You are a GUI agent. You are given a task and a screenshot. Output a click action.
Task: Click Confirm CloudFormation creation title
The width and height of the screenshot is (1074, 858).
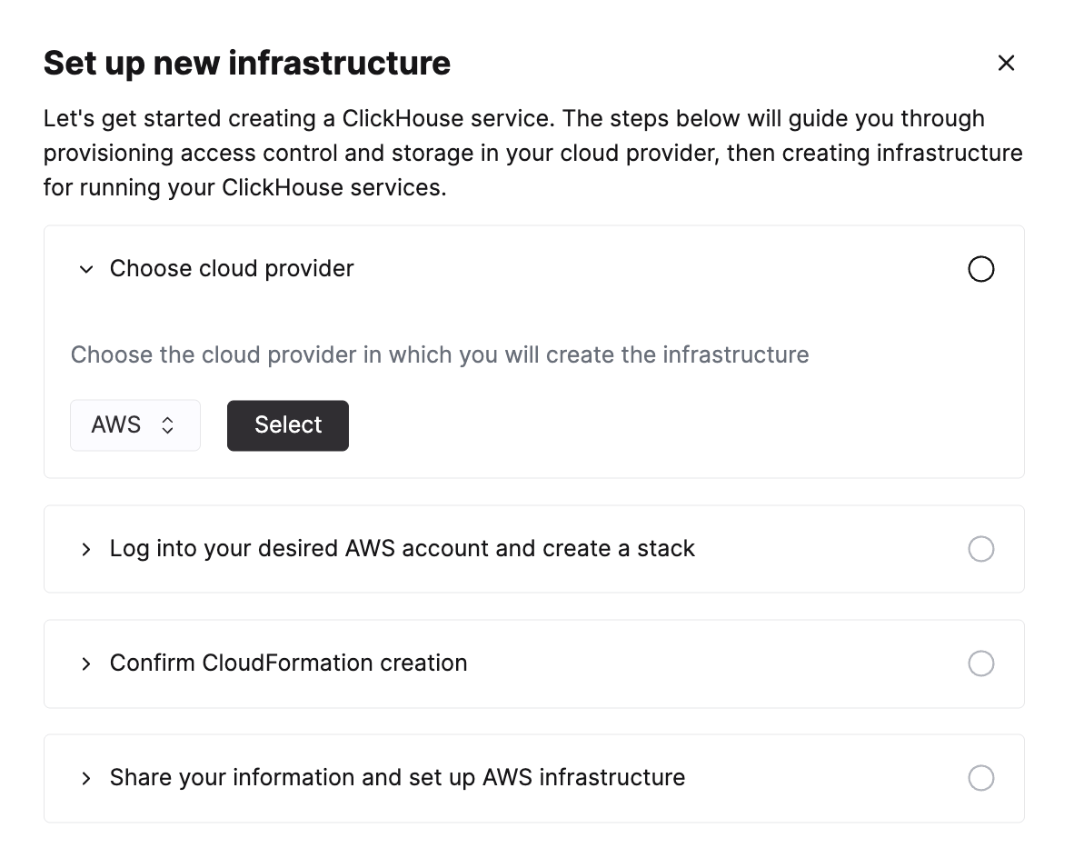(x=288, y=663)
